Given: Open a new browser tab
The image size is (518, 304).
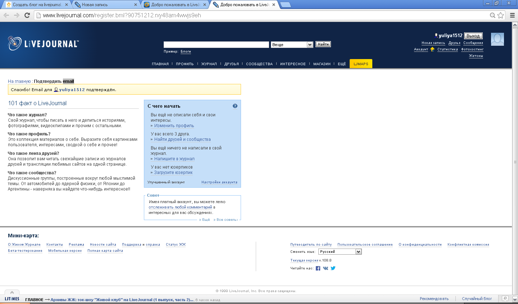Looking at the screenshot, I should pos(285,5).
